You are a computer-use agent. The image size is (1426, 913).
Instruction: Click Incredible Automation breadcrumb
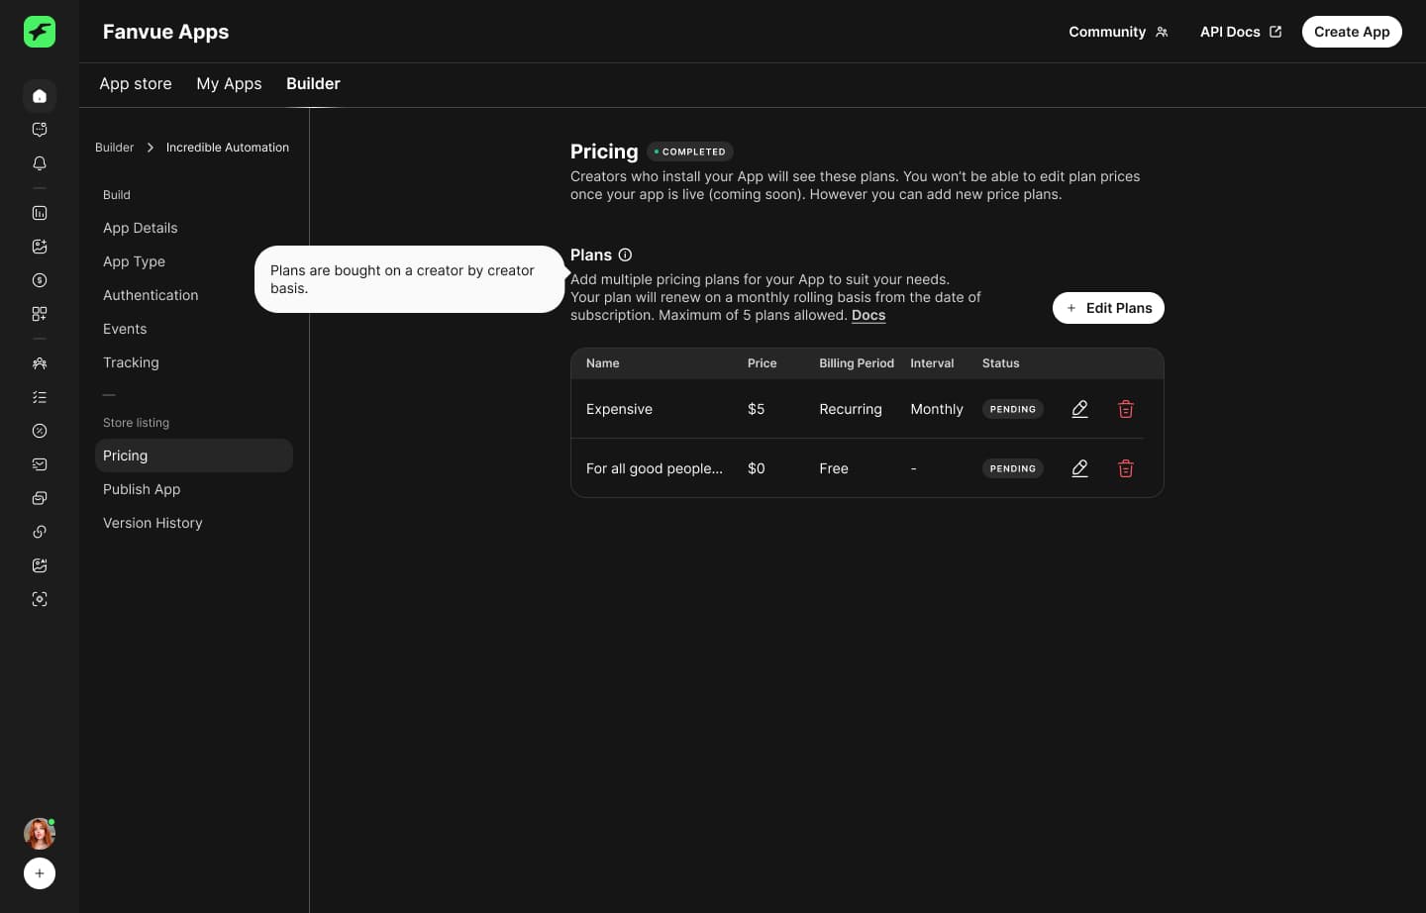(228, 148)
